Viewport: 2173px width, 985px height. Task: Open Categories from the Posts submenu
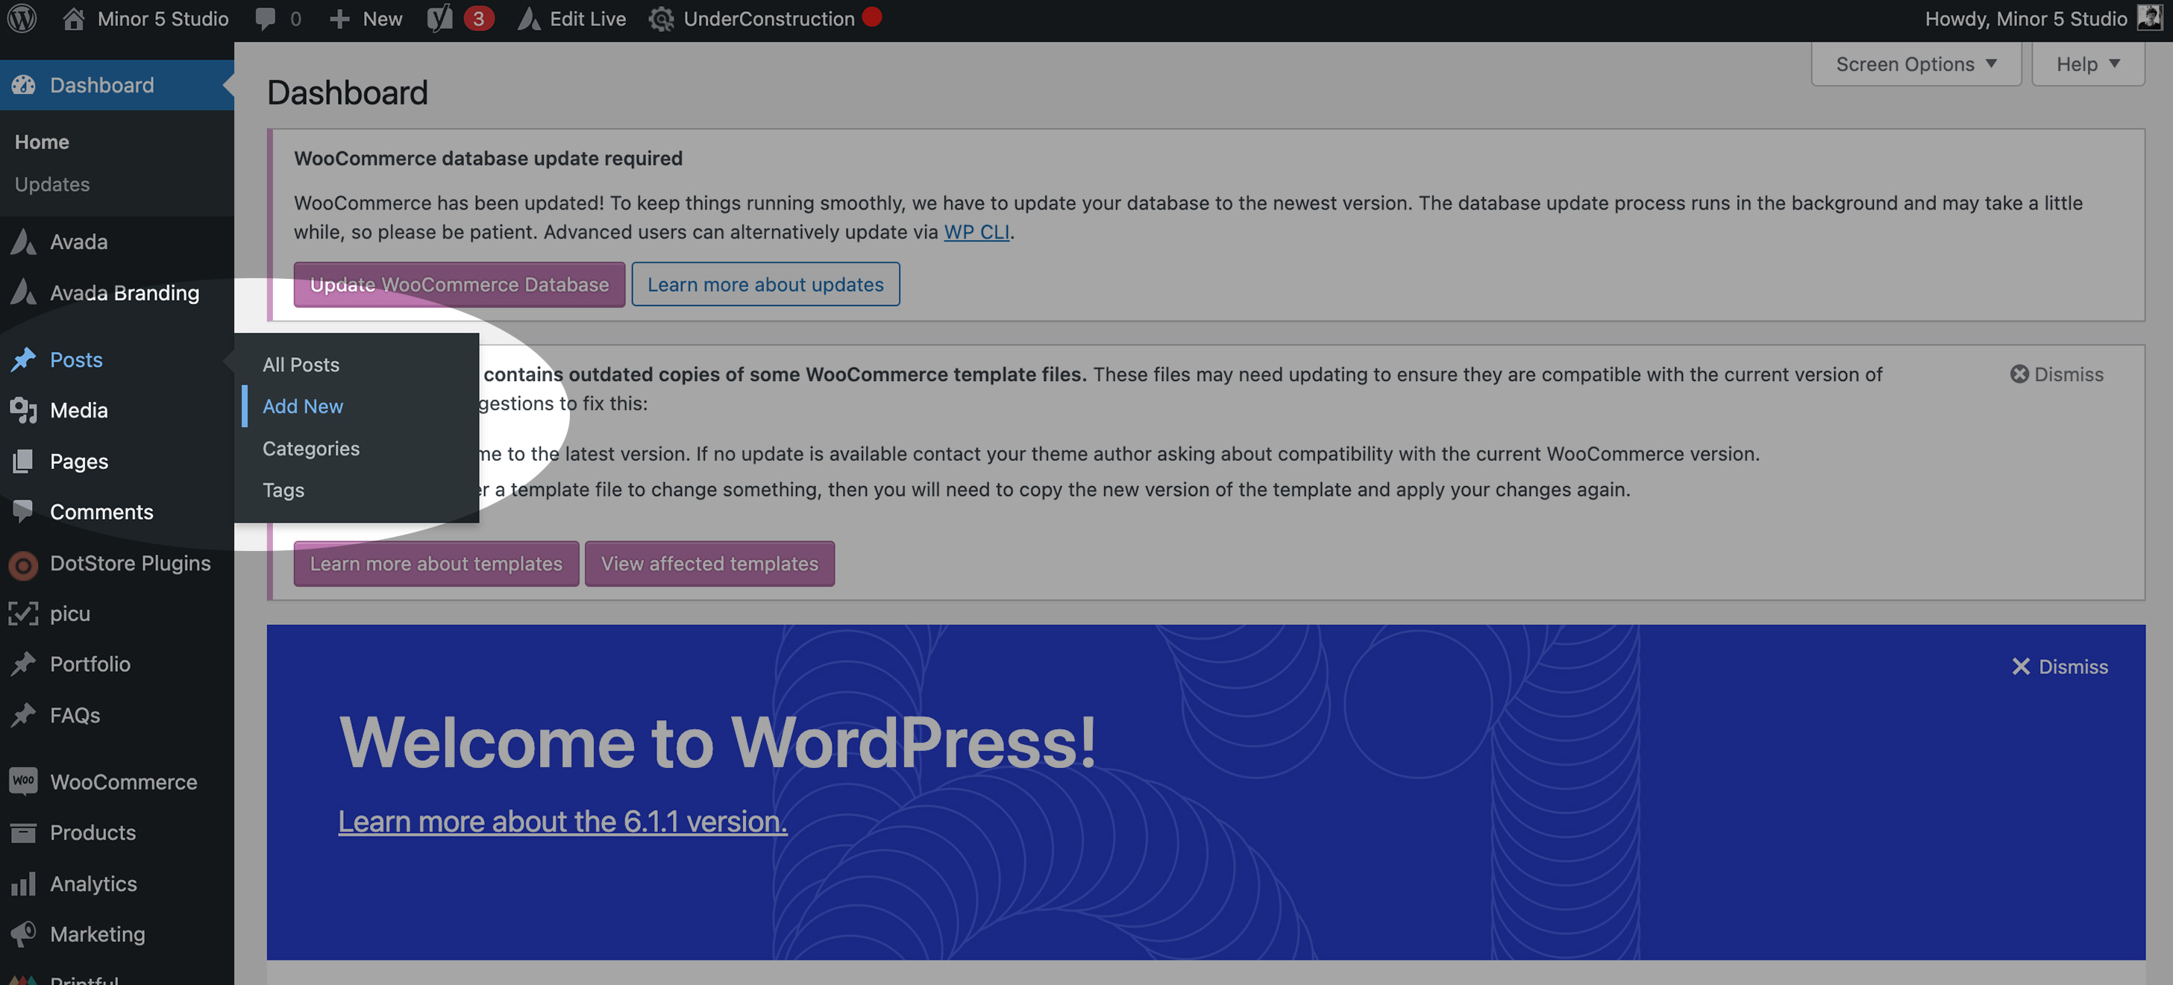(x=311, y=448)
